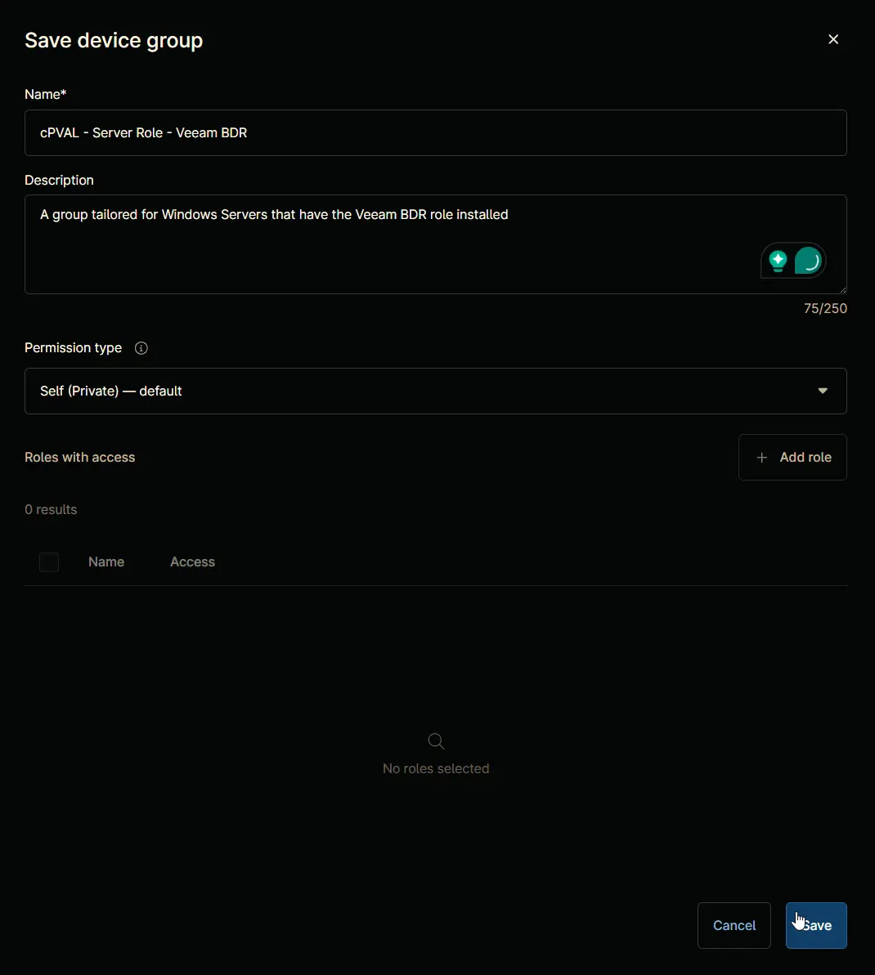Click the 0 results text
This screenshot has width=875, height=975.
point(51,510)
